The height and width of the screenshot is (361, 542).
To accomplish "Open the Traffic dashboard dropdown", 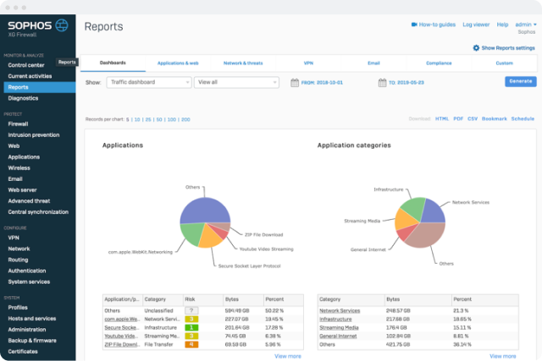I will pyautogui.click(x=148, y=82).
